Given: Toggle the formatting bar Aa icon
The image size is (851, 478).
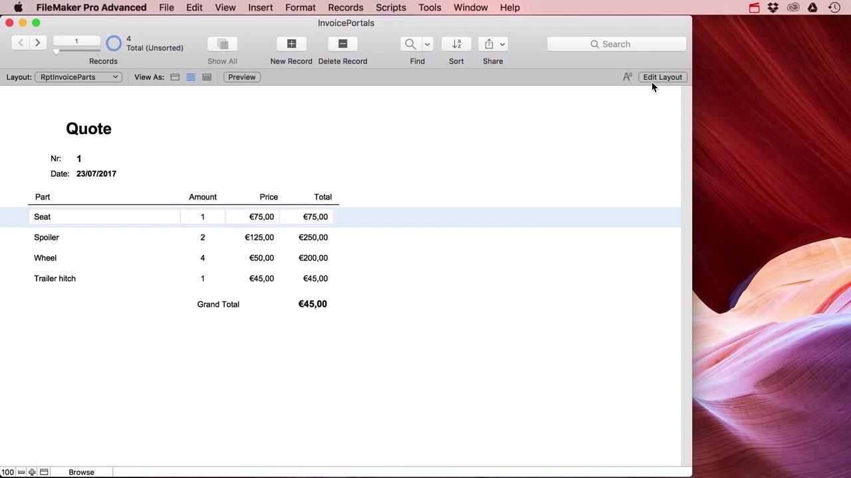Looking at the screenshot, I should (x=627, y=77).
